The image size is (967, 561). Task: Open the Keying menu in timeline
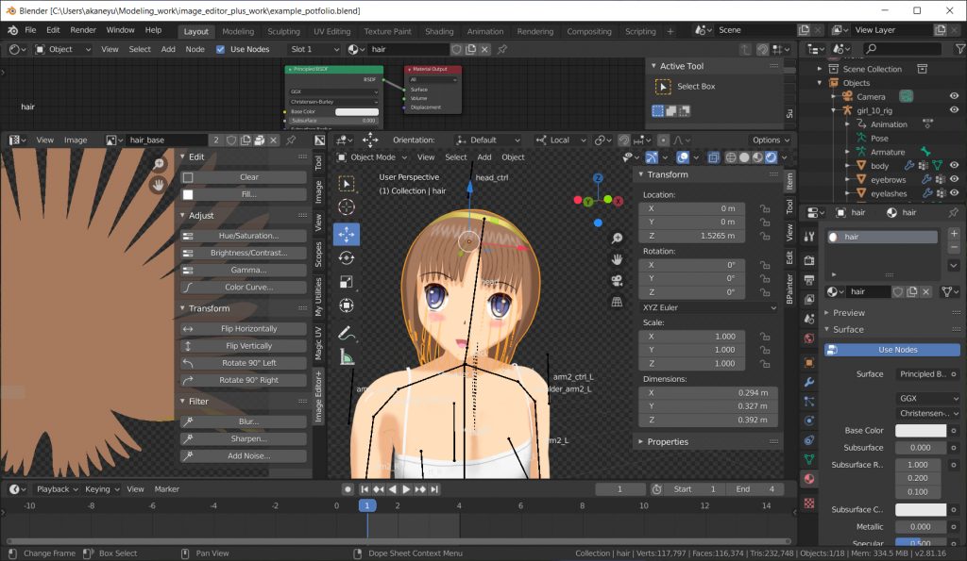pos(102,489)
